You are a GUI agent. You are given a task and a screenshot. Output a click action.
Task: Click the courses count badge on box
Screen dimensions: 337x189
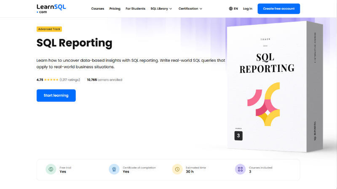pos(238,136)
